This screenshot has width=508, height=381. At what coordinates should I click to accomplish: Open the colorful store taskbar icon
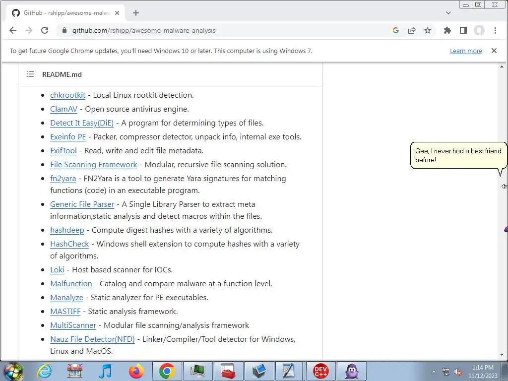(75, 371)
